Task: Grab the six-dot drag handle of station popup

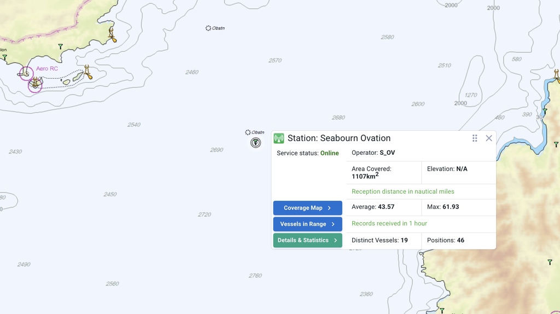Action: click(x=475, y=138)
